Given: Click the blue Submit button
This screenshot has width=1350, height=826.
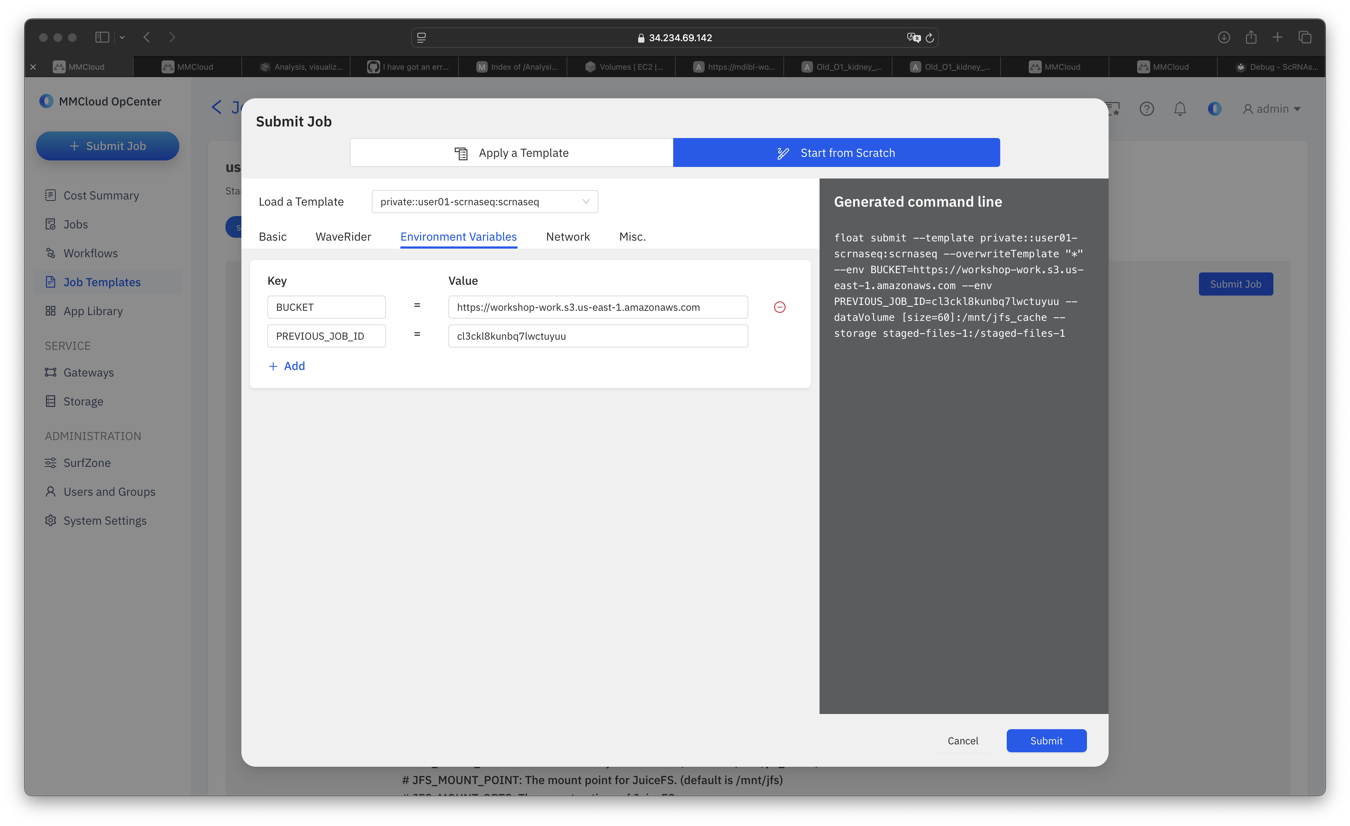Looking at the screenshot, I should pyautogui.click(x=1046, y=741).
